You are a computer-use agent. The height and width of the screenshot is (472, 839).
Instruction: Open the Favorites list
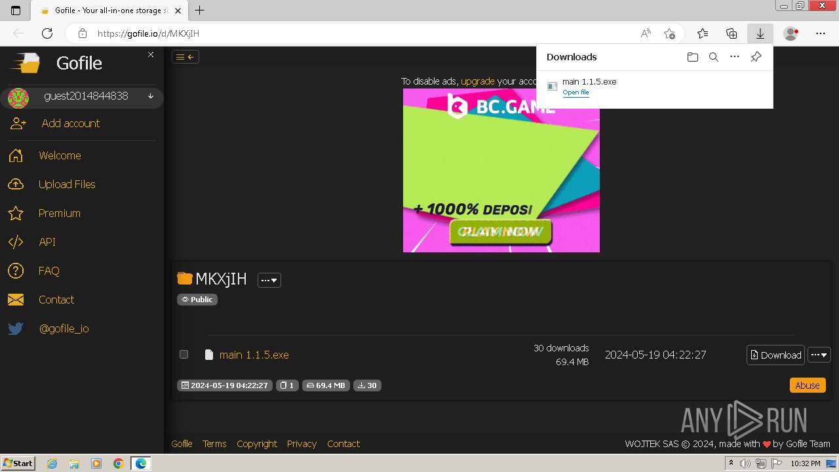pyautogui.click(x=703, y=33)
